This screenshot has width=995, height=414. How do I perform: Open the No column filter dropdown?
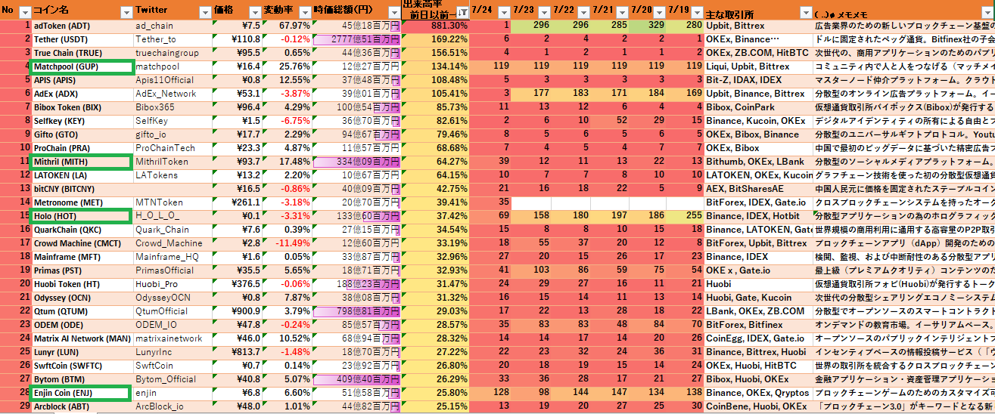(24, 12)
